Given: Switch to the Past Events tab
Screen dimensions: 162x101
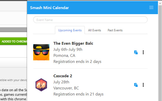Looking at the screenshot, I should tap(115, 30).
